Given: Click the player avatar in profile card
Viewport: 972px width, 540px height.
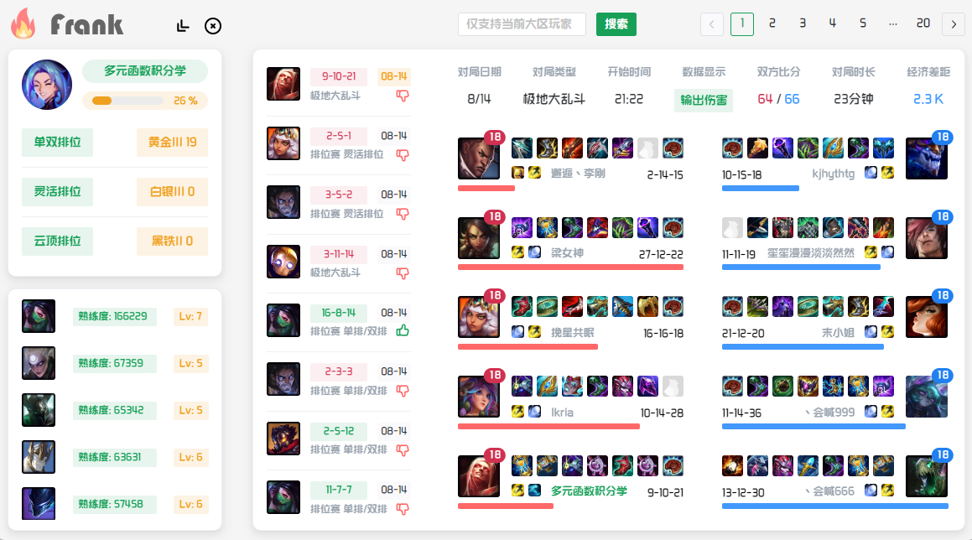Looking at the screenshot, I should (46, 85).
